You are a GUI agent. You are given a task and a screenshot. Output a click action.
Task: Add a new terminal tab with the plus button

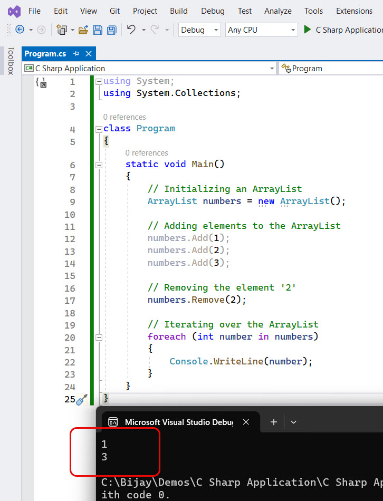tap(274, 422)
